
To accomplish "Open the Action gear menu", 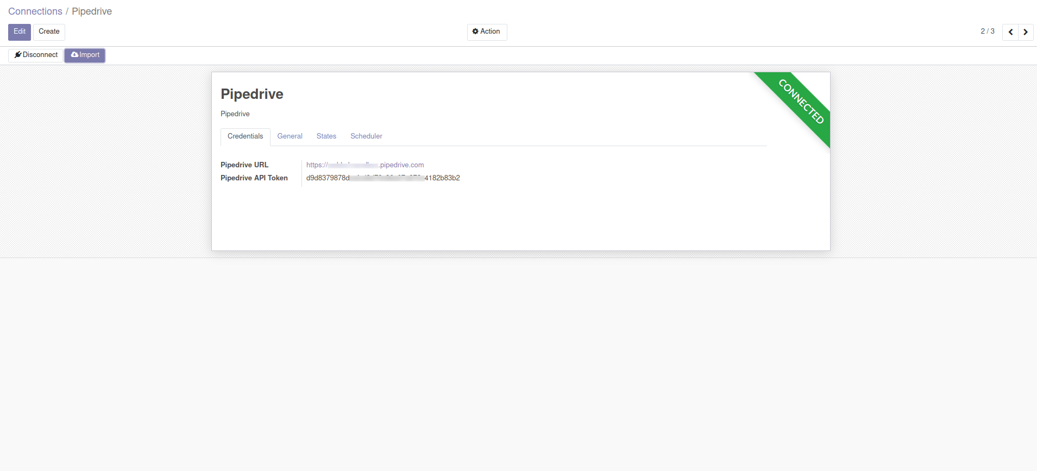I will [487, 32].
